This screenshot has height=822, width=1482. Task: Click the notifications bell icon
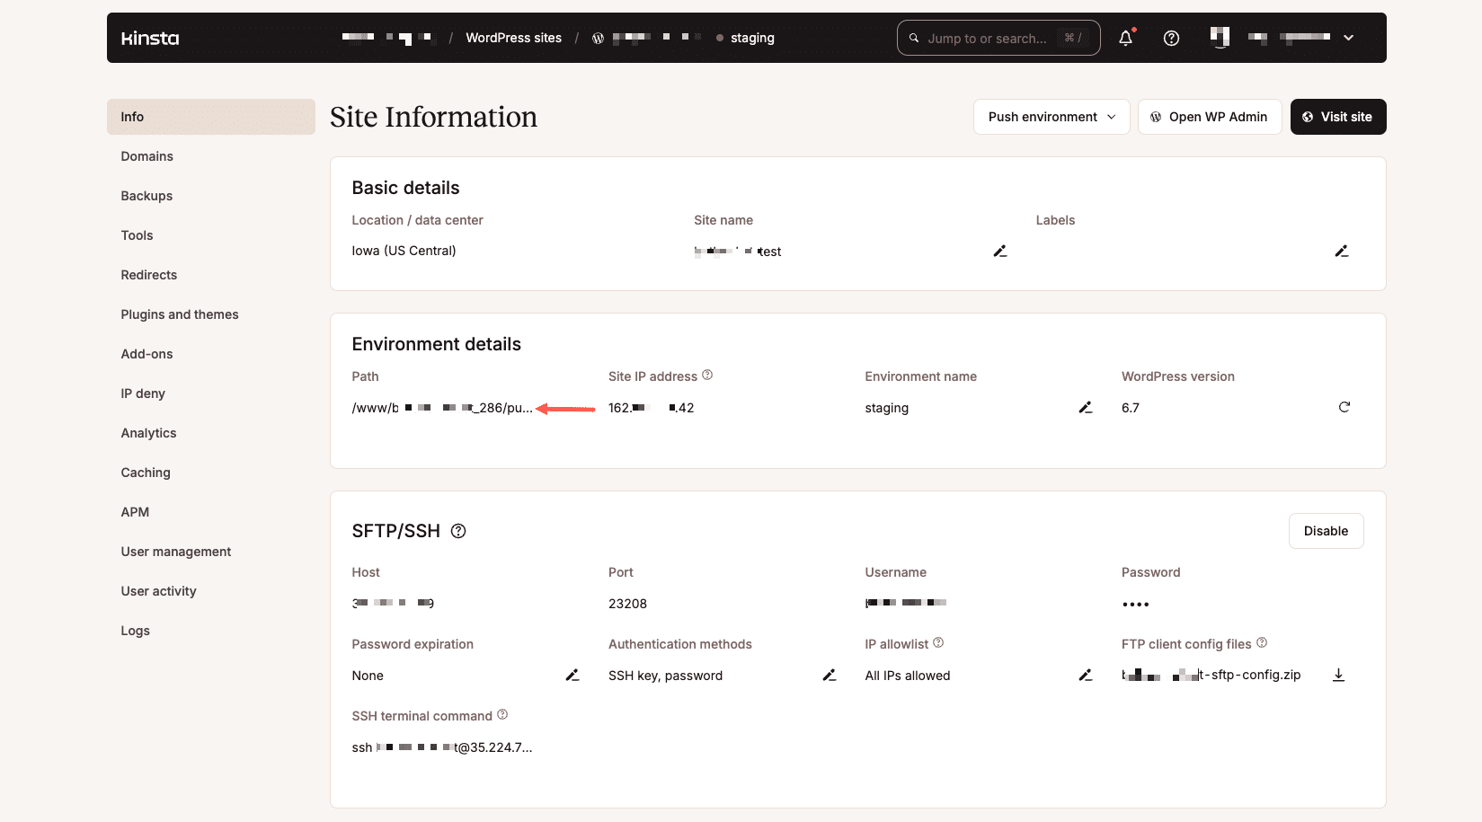point(1125,38)
